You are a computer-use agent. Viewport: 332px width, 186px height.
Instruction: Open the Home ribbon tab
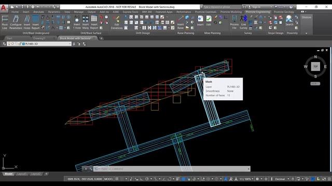pos(15,12)
